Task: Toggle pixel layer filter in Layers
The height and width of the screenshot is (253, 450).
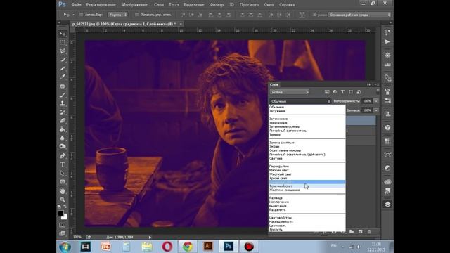Action: [x=327, y=92]
